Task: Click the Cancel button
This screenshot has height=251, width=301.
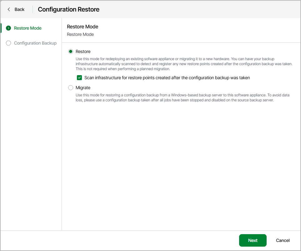Action: pos(283,240)
